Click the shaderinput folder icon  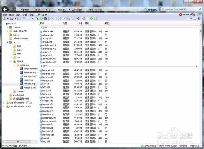tap(11, 95)
